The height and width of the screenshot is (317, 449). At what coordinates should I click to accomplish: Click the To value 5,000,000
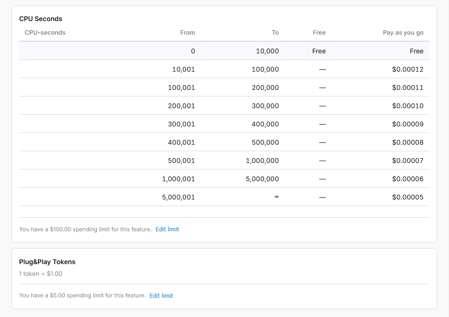pyautogui.click(x=262, y=179)
